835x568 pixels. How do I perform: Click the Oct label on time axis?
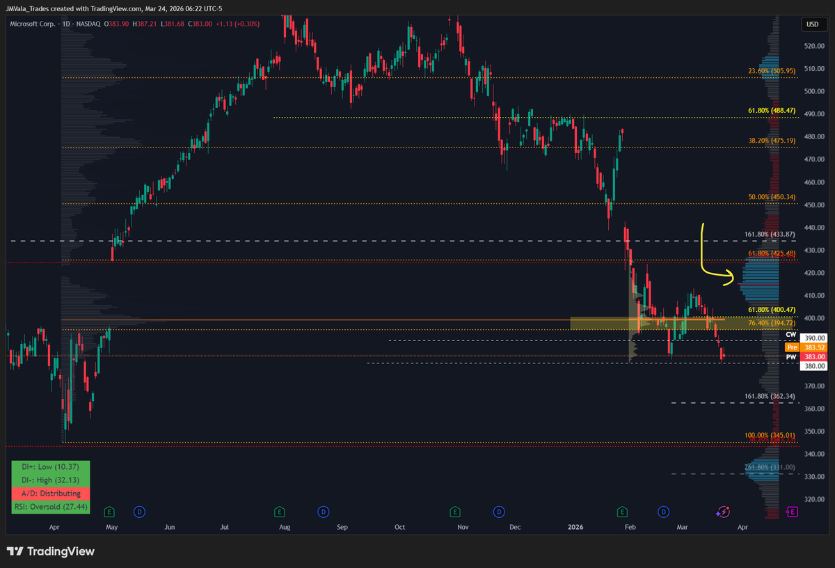[x=399, y=528]
